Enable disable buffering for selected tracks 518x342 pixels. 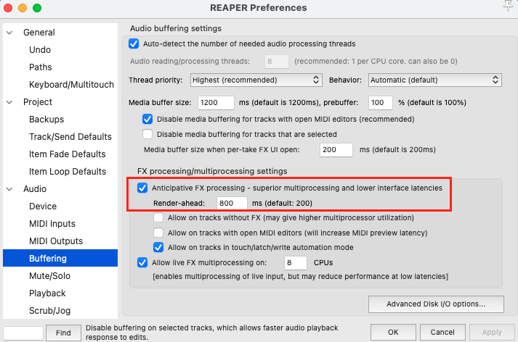pos(148,134)
